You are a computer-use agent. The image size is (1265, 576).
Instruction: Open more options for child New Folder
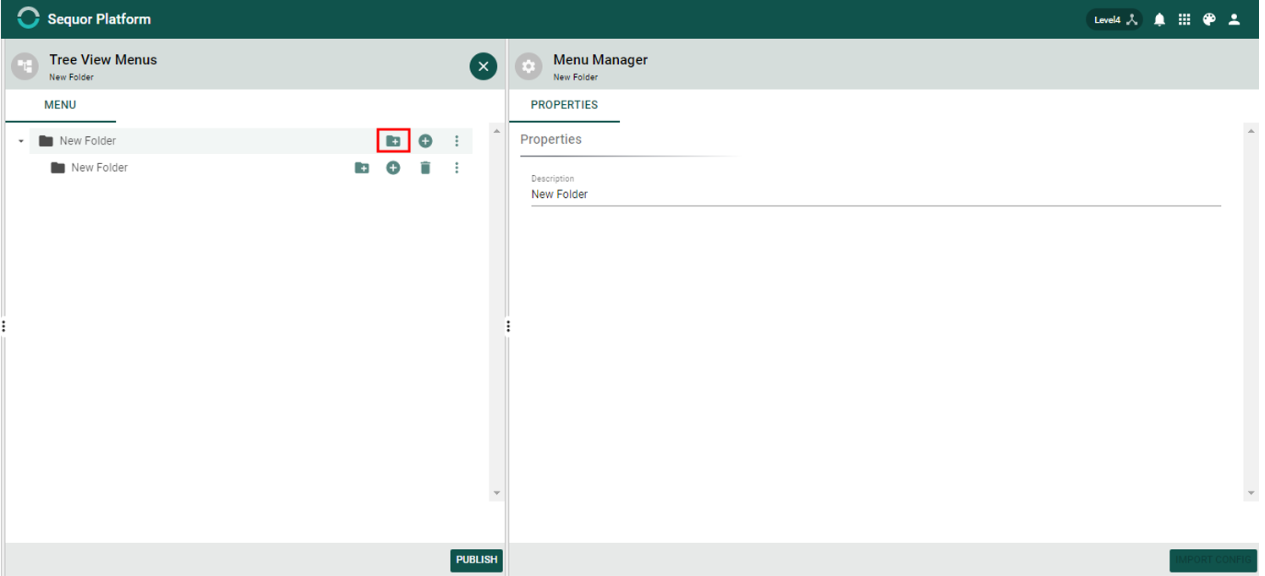pyautogui.click(x=457, y=168)
